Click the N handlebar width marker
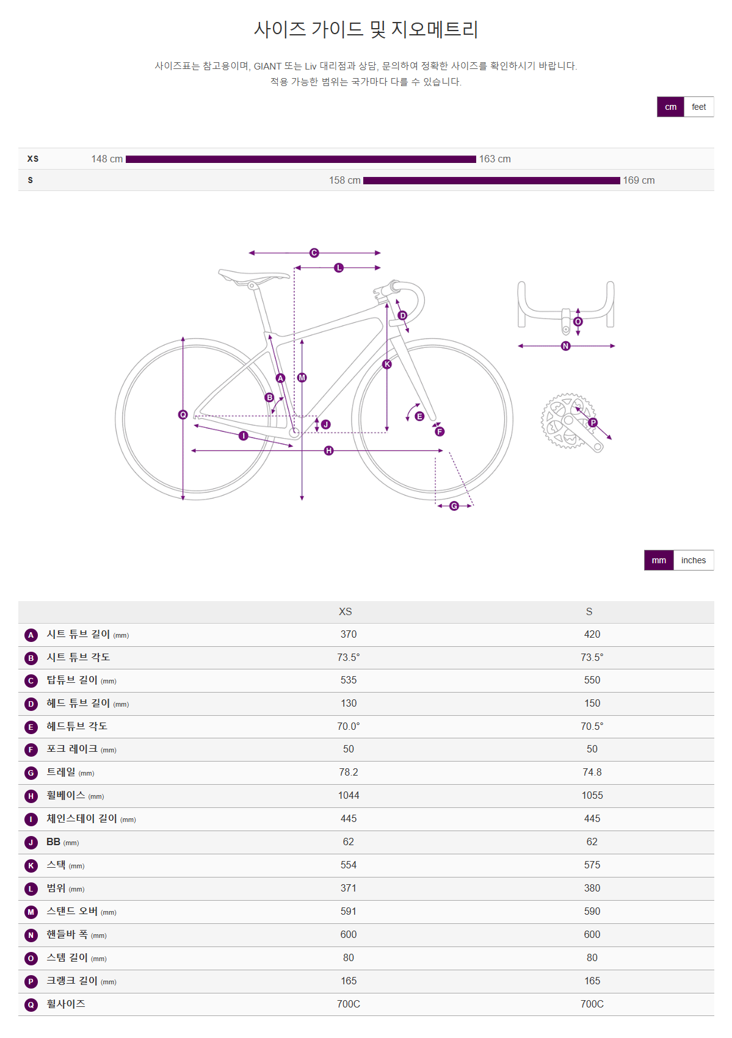The height and width of the screenshot is (1038, 732). coord(565,346)
